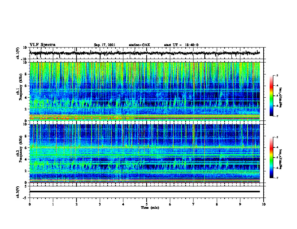Click the time axis tick label '3'
This screenshot has height=229, width=297.
[100, 204]
